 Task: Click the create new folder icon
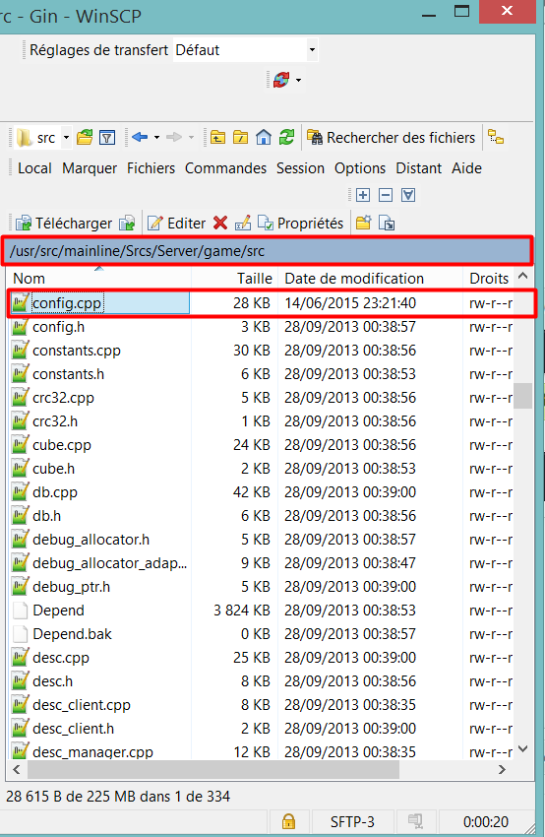(x=363, y=223)
